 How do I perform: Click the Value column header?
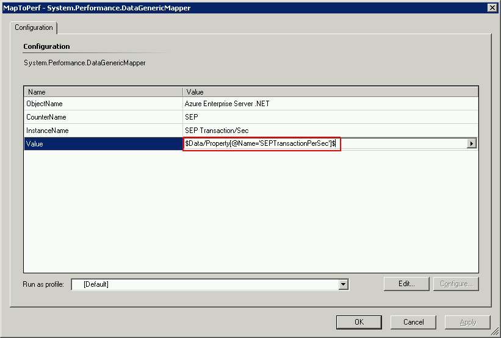330,92
